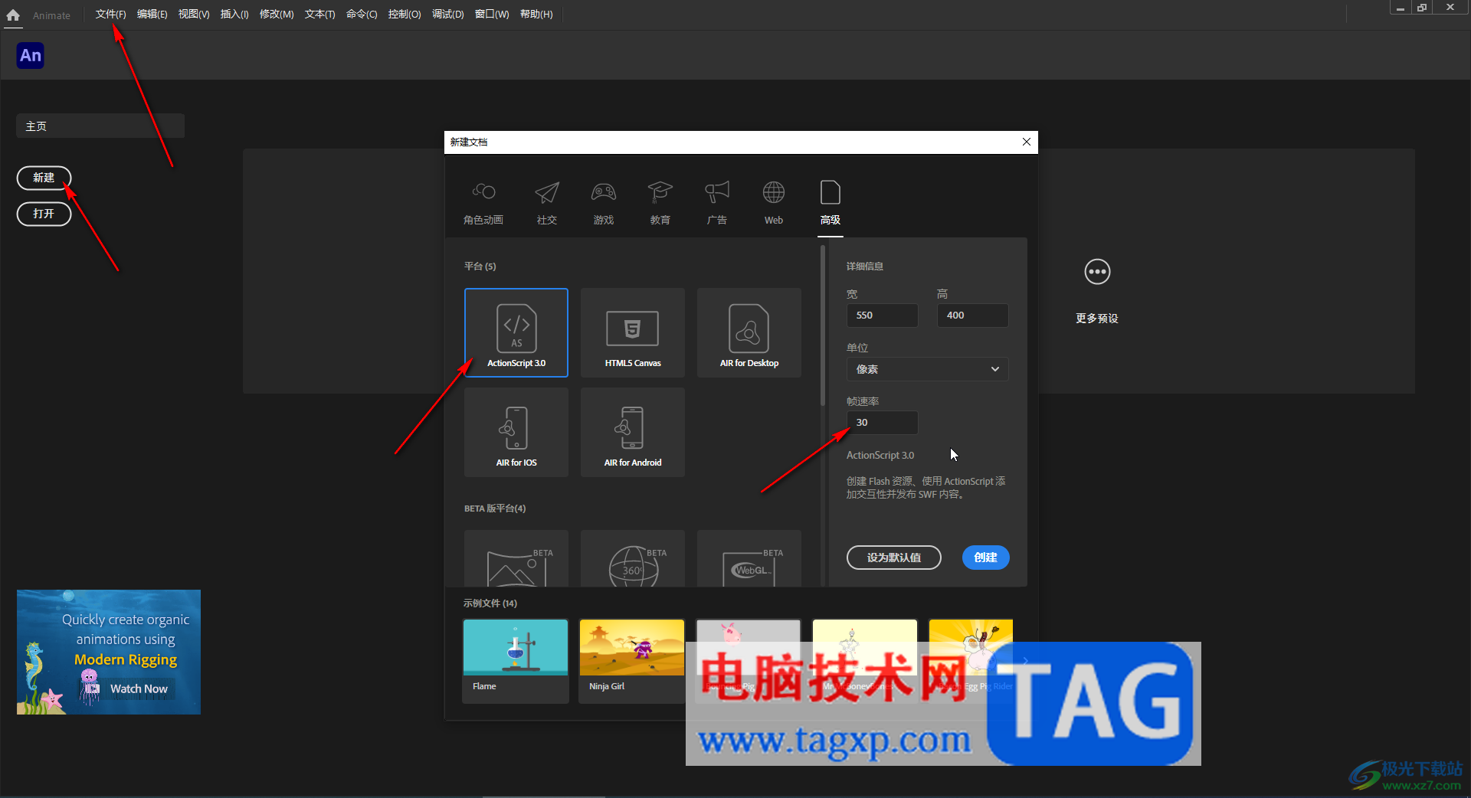Click the BETA 版平台(4) section heading
This screenshot has width=1471, height=798.
coord(495,509)
